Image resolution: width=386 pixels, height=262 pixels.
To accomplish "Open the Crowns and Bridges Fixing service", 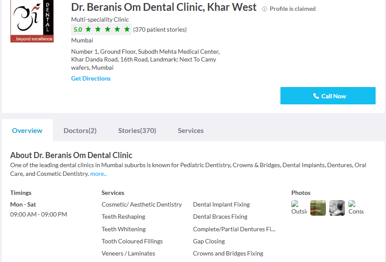I will (x=228, y=253).
